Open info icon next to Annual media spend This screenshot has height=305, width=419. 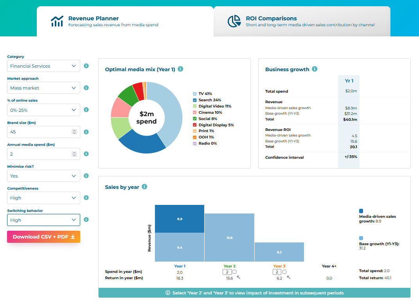tap(86, 154)
